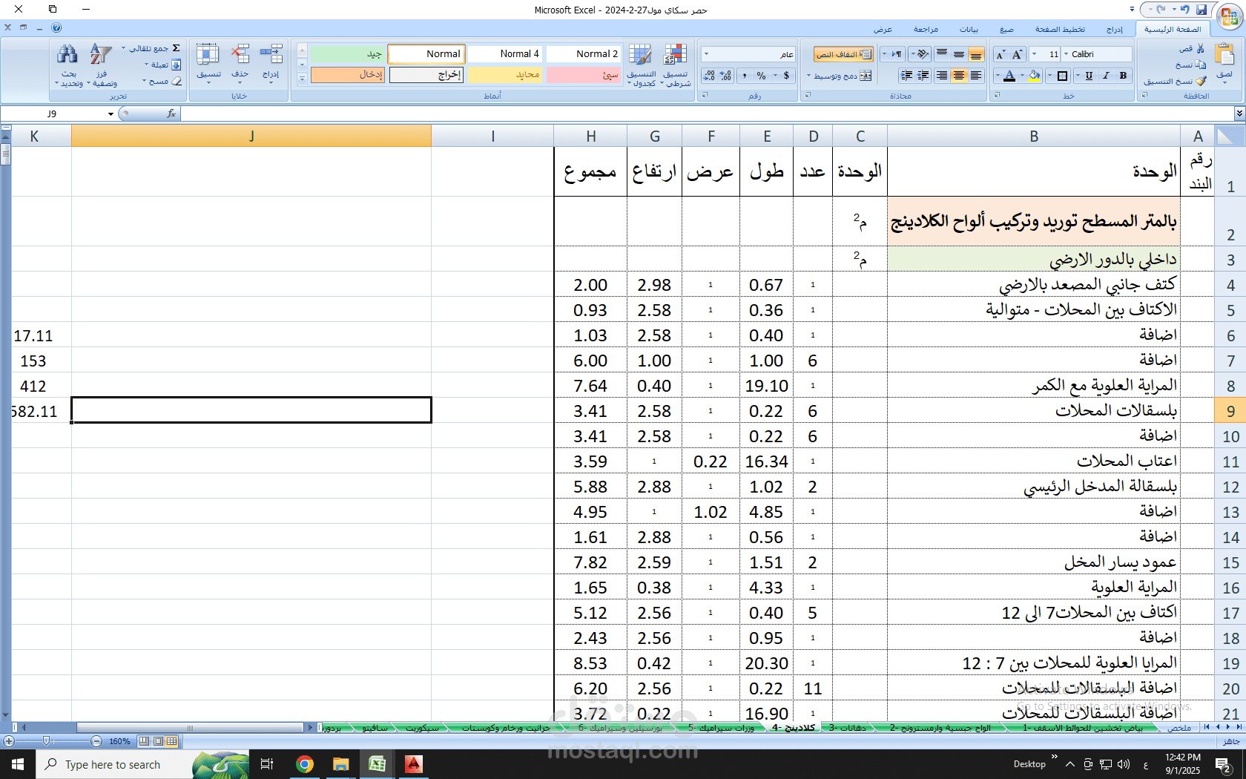Apply the font color letter A
The width and height of the screenshot is (1246, 779).
[1009, 76]
